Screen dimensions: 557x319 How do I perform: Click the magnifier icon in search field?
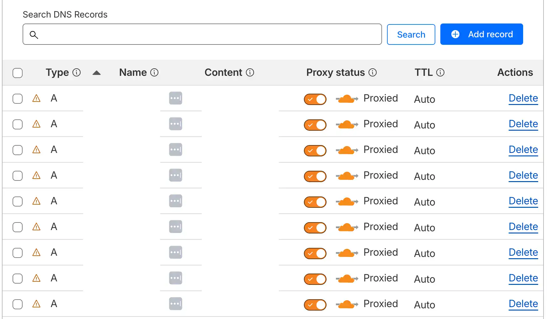click(x=34, y=35)
